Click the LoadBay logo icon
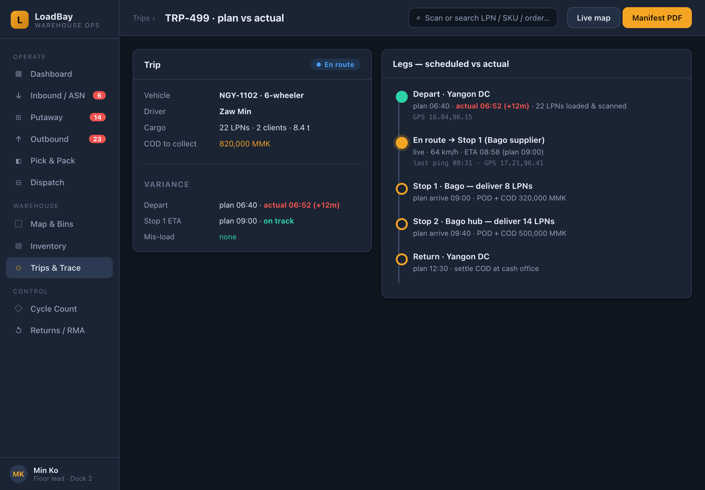Viewport: 705px width, 490px height. tap(20, 20)
